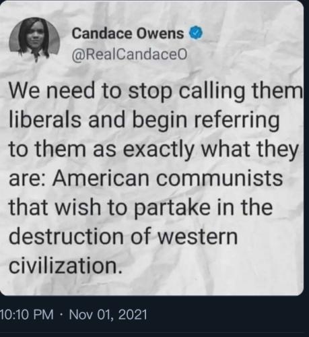Click the blue verified checkmark badge
This screenshot has width=309, height=337.
tap(197, 34)
